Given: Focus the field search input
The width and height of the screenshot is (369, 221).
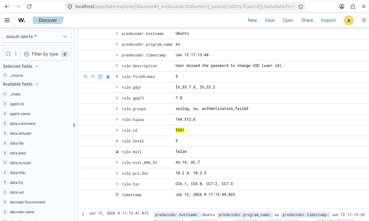Looking at the screenshot, I should pos(11,54).
